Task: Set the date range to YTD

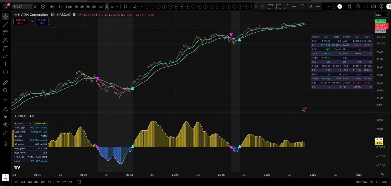Action: point(51,182)
